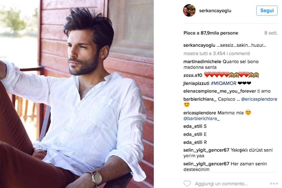This screenshot has width=282, height=188.
Task: Click the 'Aggiungi un commento' input field
Action: (221, 184)
